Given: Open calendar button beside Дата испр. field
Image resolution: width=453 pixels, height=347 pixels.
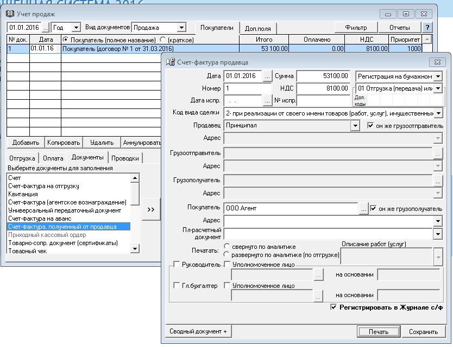Looking at the screenshot, I should [x=267, y=101].
